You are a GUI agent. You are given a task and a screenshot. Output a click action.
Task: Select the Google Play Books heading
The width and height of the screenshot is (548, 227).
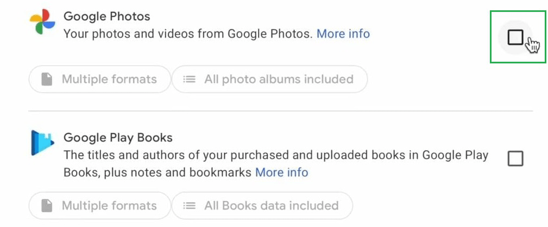[118, 138]
